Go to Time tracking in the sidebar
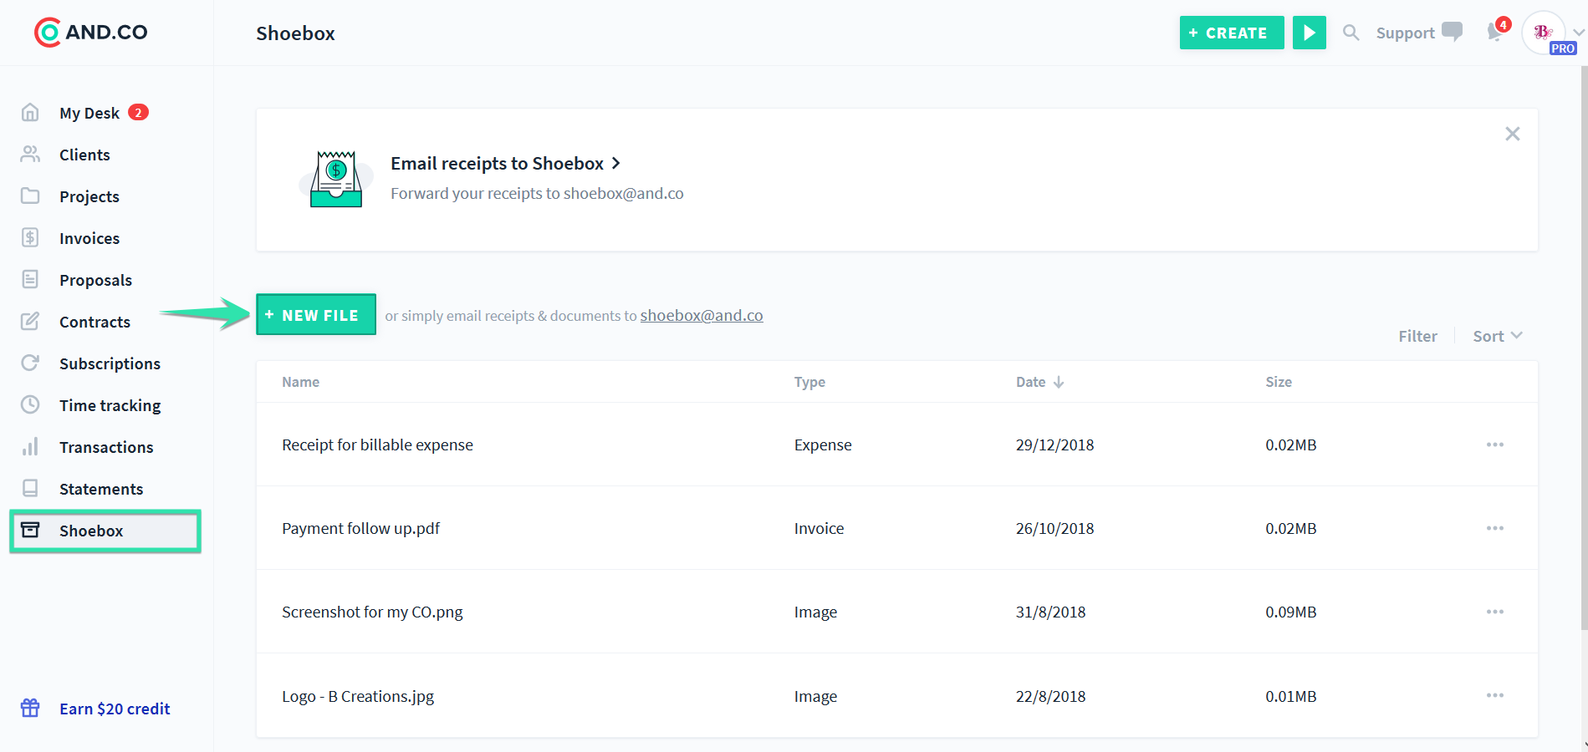1588x752 pixels. click(110, 405)
